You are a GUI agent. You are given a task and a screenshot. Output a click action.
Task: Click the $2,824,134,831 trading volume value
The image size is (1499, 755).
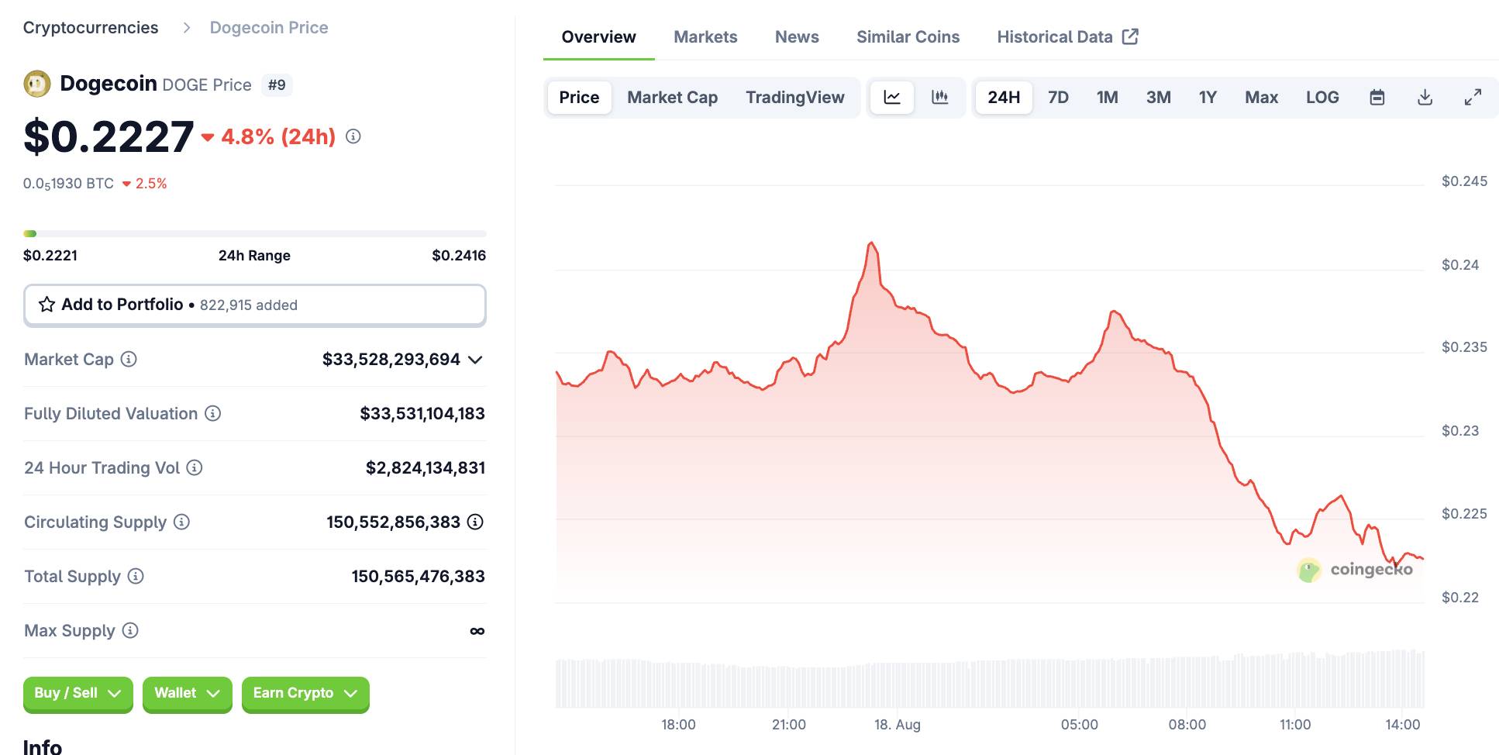(x=426, y=467)
